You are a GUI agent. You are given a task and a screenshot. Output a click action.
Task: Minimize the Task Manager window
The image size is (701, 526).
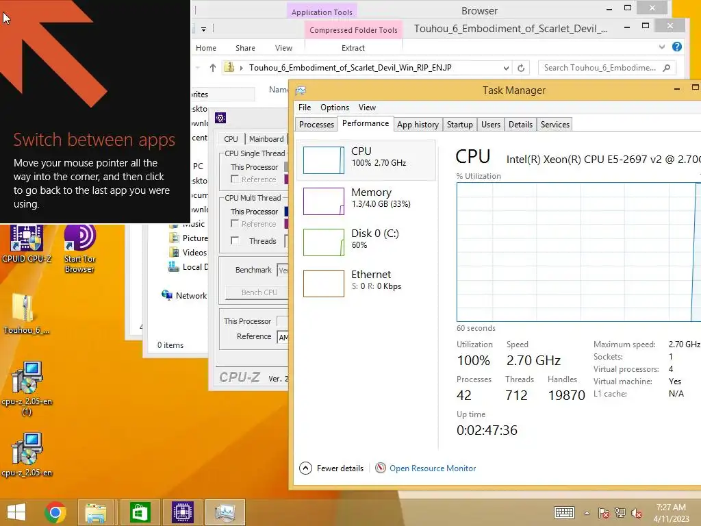coord(677,89)
